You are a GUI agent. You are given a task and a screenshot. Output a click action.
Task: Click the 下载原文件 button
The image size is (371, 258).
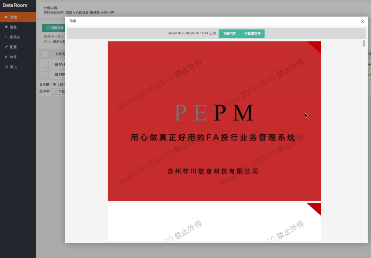pyautogui.click(x=252, y=33)
